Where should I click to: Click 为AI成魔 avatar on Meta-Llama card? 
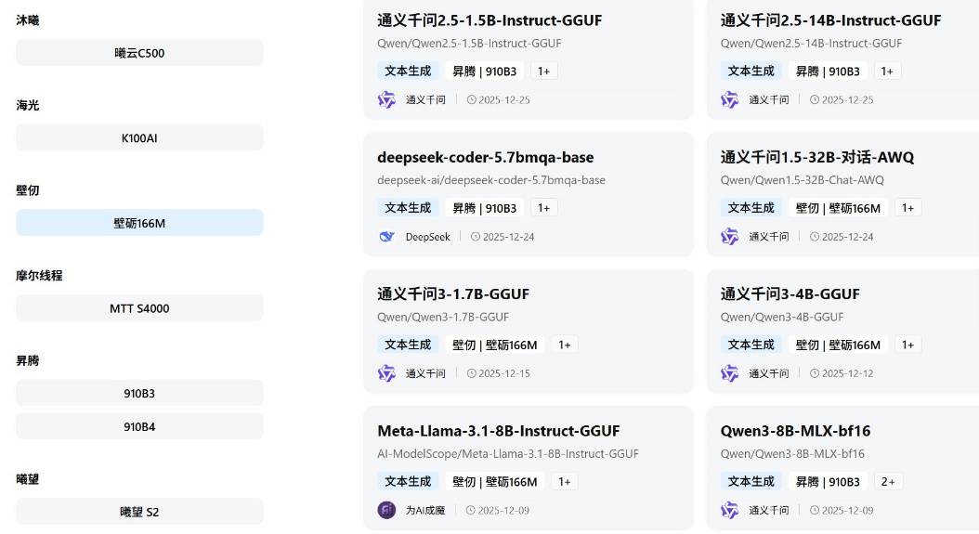386,510
